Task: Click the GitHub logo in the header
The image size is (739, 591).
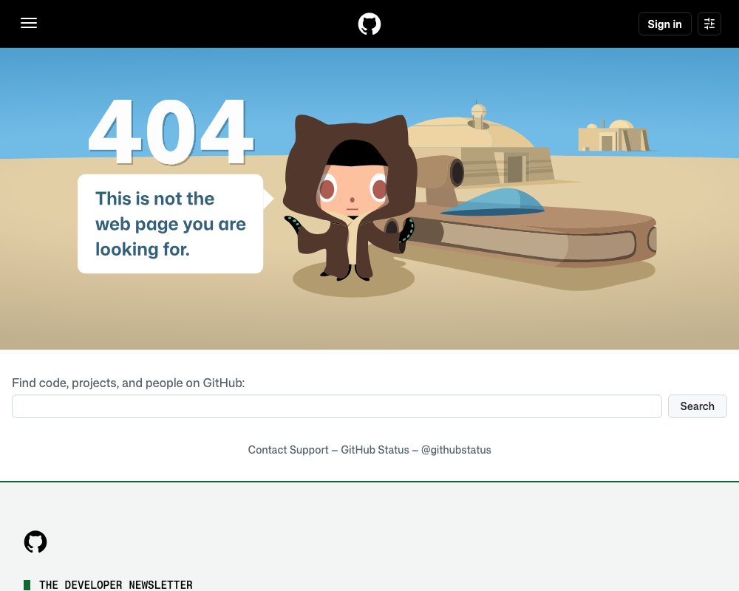Action: coord(369,24)
